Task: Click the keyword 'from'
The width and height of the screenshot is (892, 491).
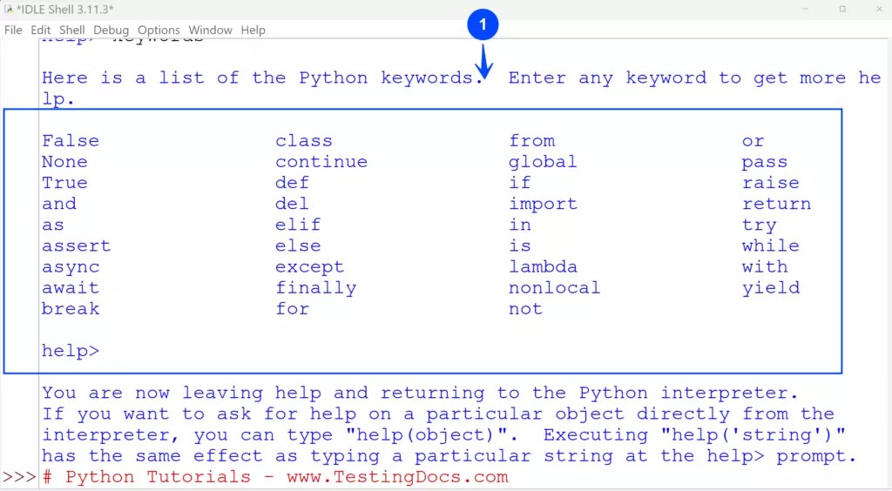Action: coord(532,141)
